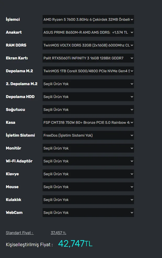Click the Kasa label
The image size is (162, 258).
click(10, 122)
